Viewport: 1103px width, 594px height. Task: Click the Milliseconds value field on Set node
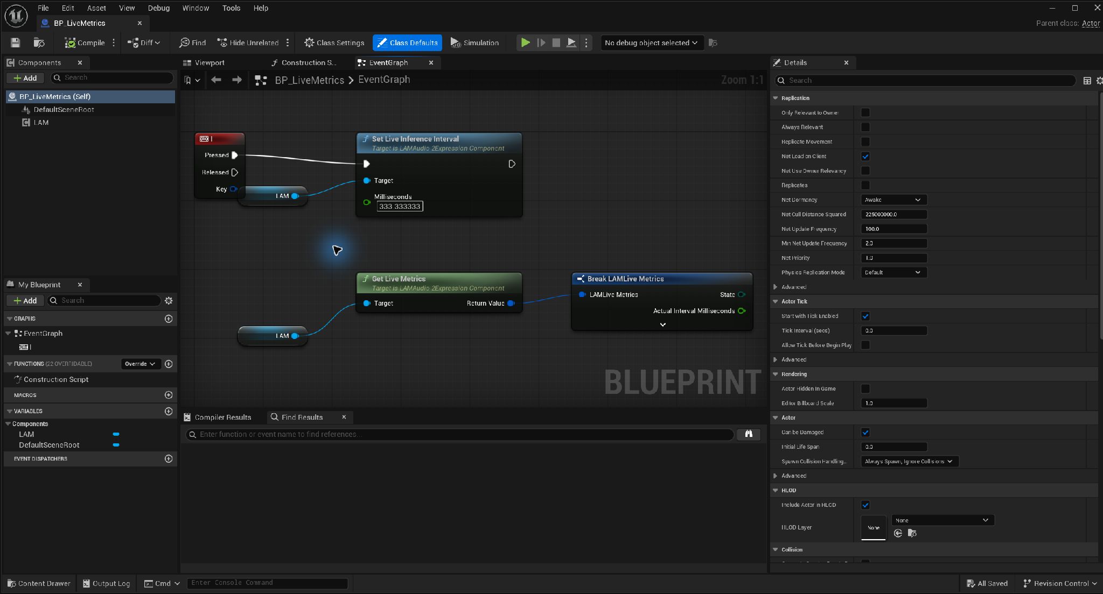pyautogui.click(x=400, y=206)
